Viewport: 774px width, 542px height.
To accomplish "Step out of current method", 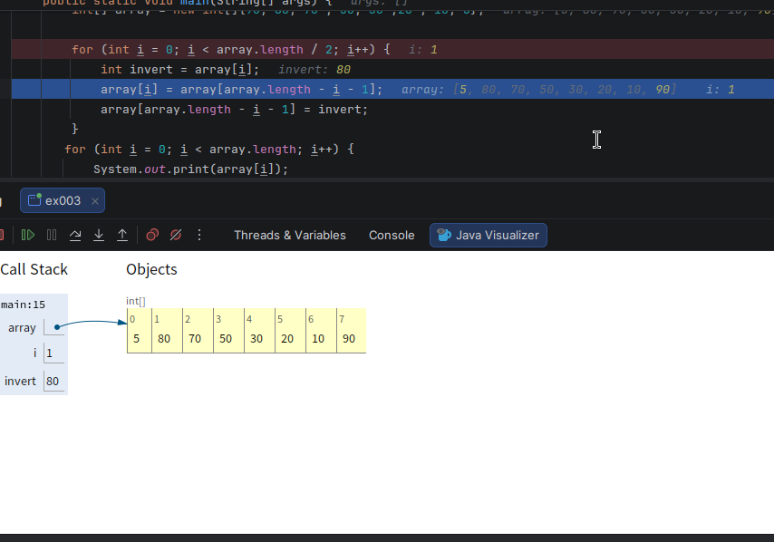I will pyautogui.click(x=122, y=235).
